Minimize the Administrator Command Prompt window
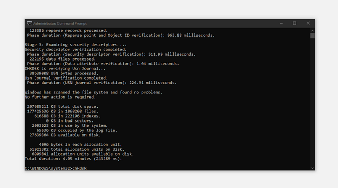The height and width of the screenshot is (188, 338). coord(281,23)
